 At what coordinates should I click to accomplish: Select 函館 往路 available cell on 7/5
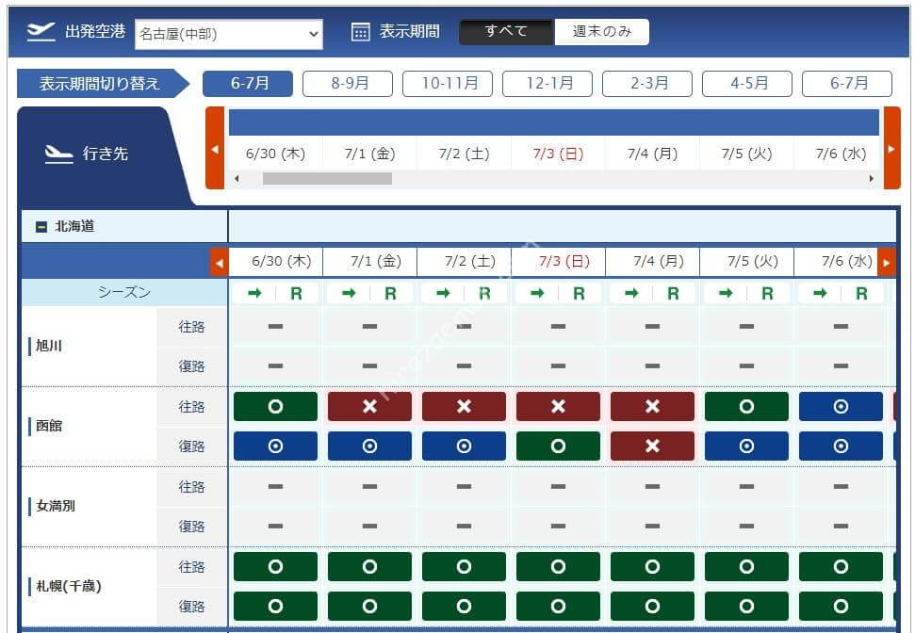[747, 407]
